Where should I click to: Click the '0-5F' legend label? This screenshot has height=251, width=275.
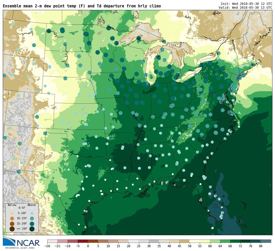pos(22,208)
